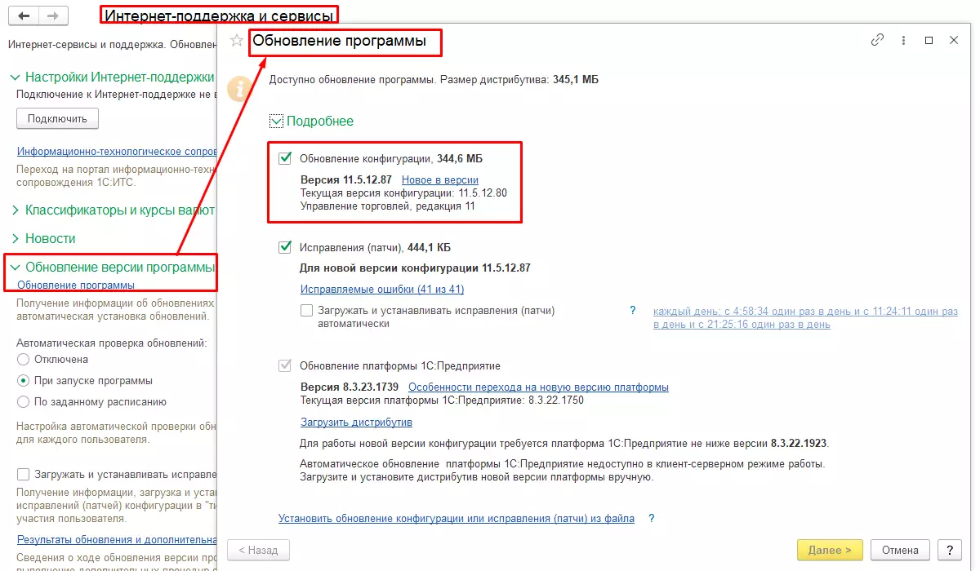Click Текущая версия конфигурации: 11.5.12.80 text
Screen dimensions: 980x571
pos(403,193)
